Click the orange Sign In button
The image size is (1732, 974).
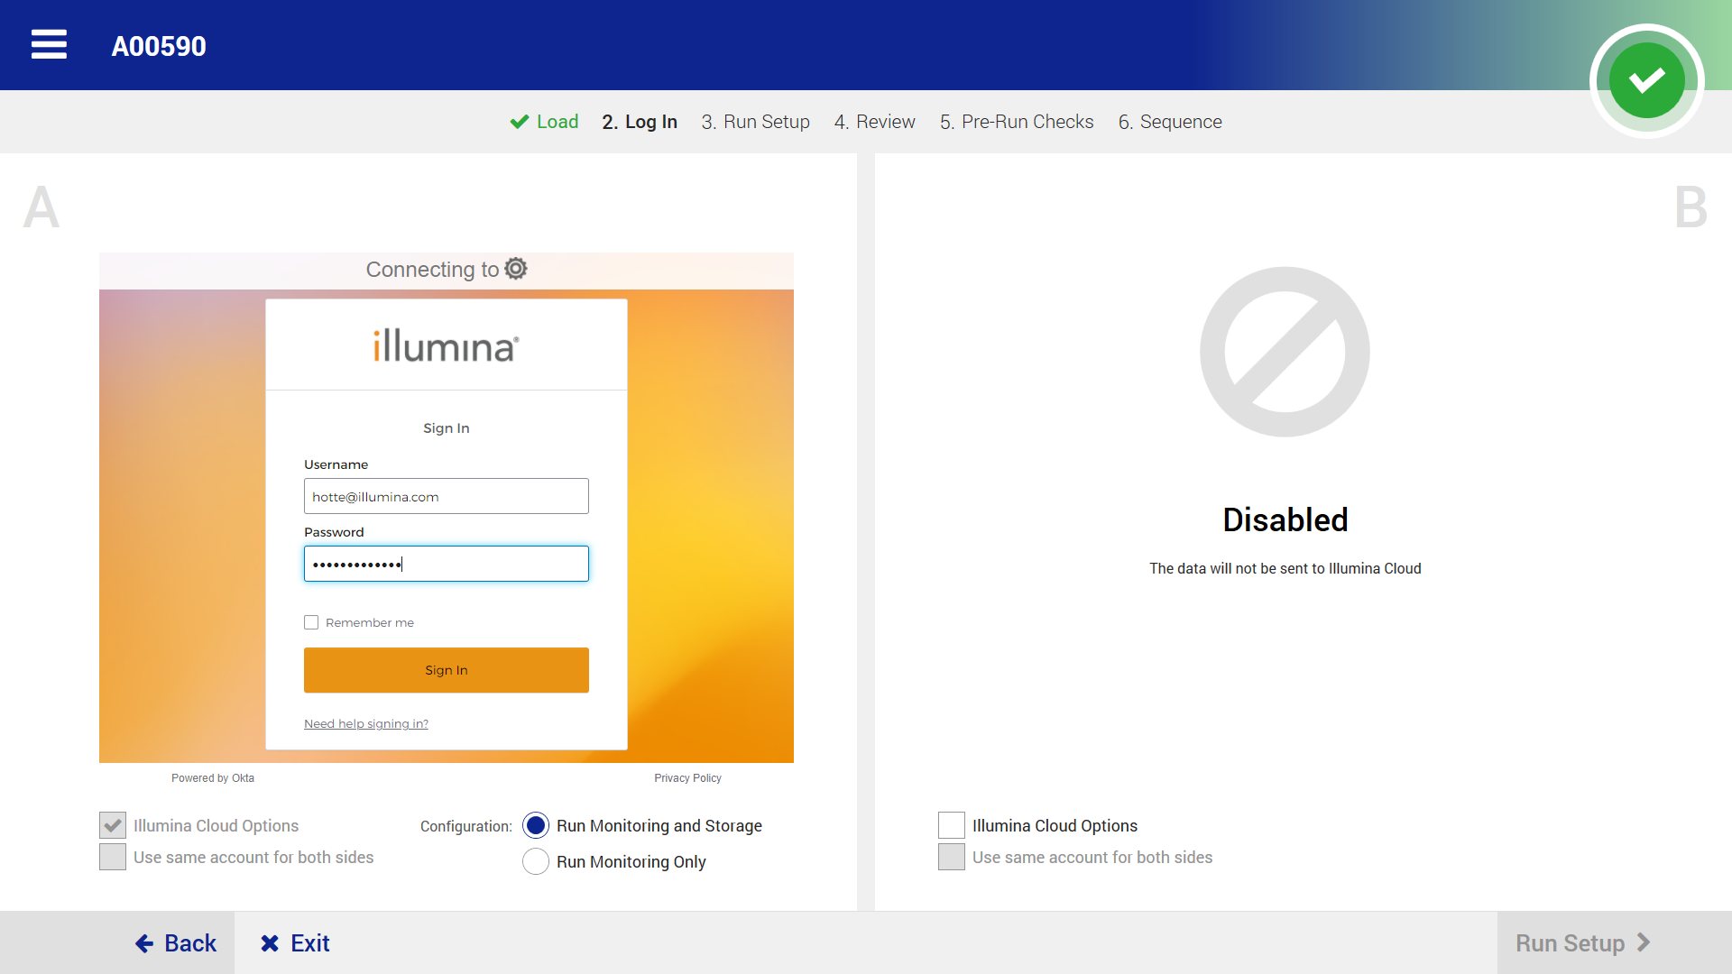[x=447, y=670]
